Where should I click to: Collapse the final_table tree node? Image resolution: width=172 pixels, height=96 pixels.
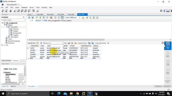click(7, 27)
